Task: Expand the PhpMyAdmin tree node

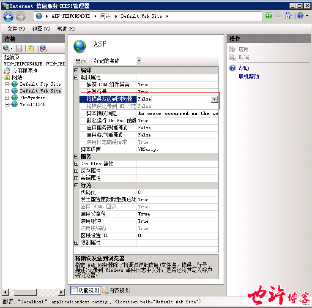Action: pos(7,98)
